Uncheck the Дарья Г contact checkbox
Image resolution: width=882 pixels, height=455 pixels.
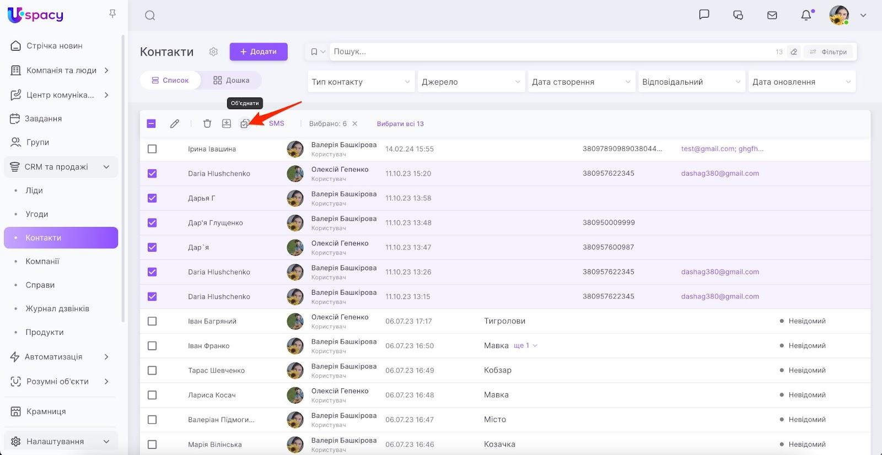[152, 198]
